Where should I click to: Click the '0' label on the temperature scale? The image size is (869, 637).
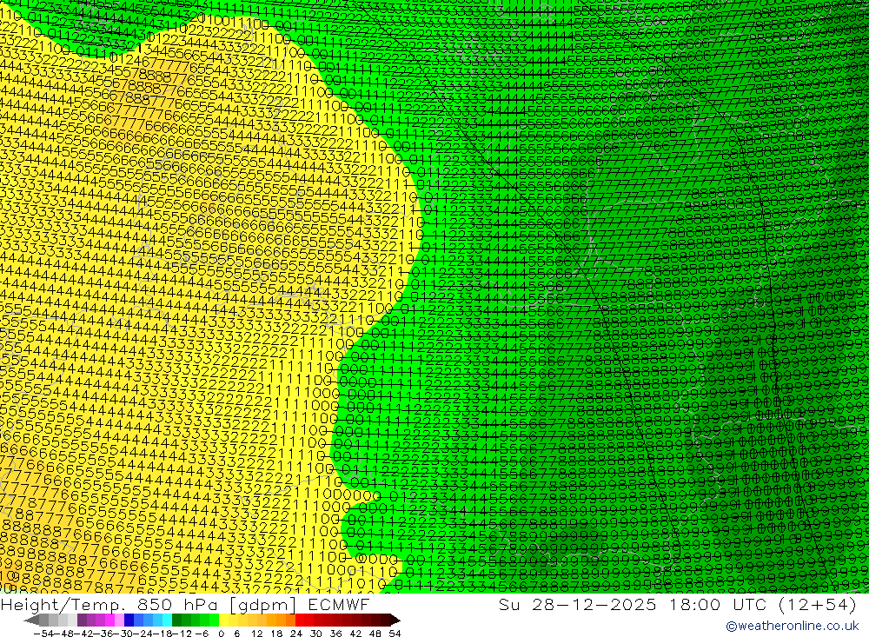pos(221,634)
